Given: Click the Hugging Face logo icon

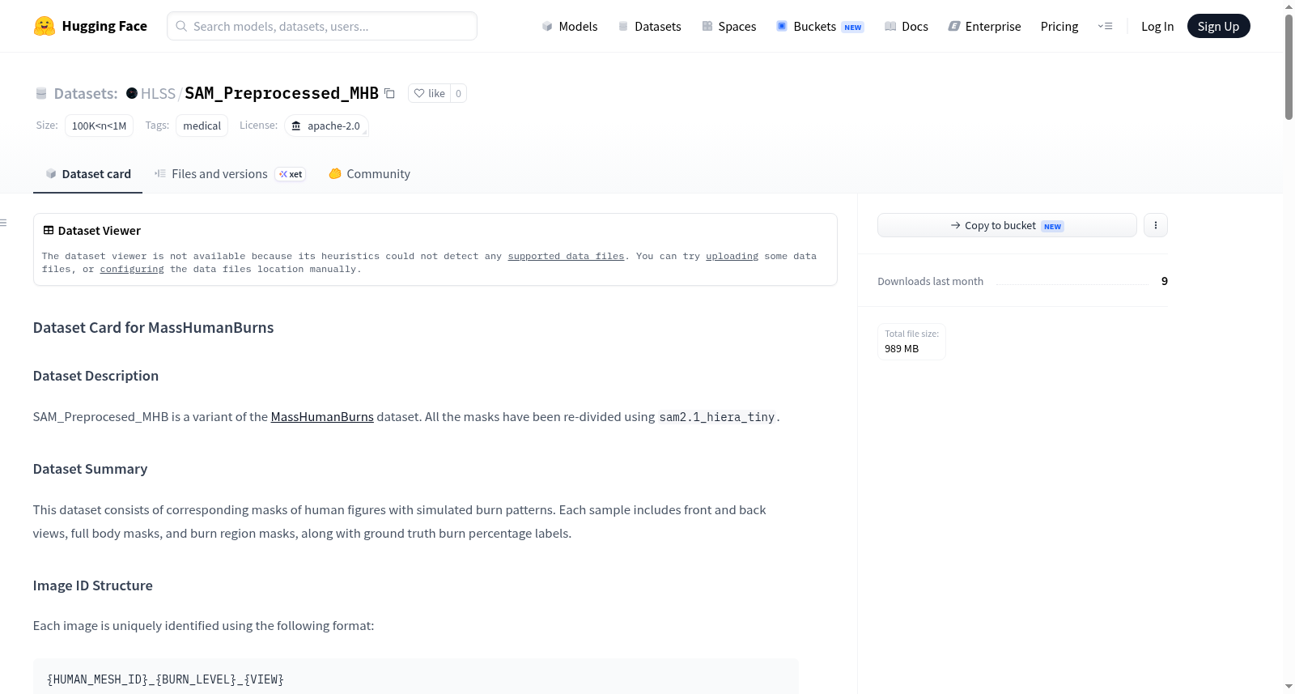Looking at the screenshot, I should point(45,26).
